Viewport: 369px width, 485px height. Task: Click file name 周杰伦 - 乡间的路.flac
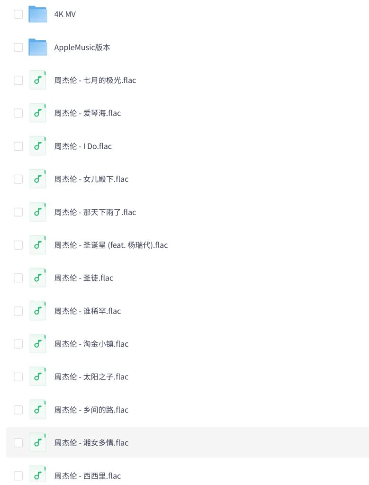click(91, 410)
